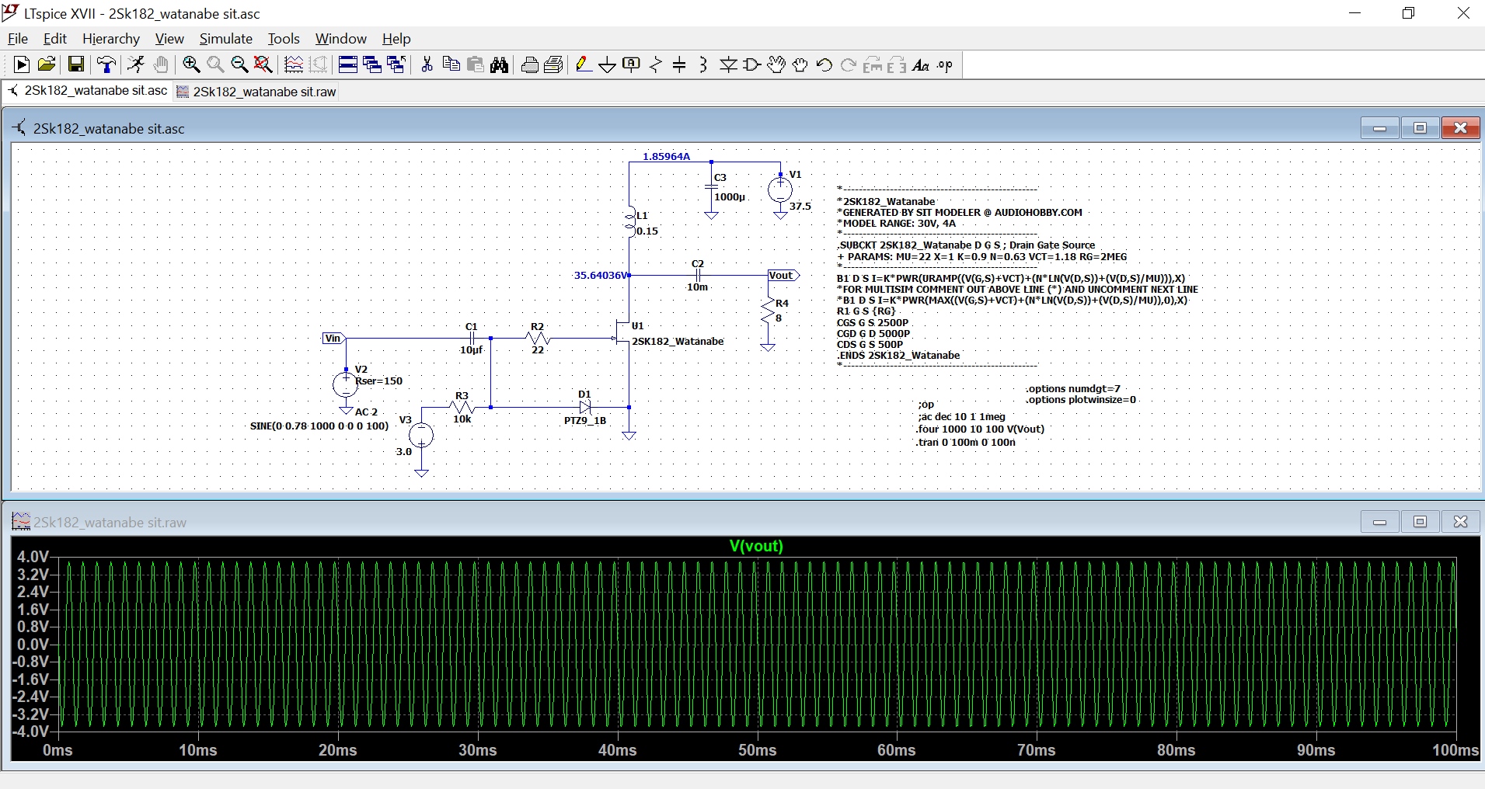Click the Autorange waveform icon
The height and width of the screenshot is (789, 1485).
coord(294,65)
